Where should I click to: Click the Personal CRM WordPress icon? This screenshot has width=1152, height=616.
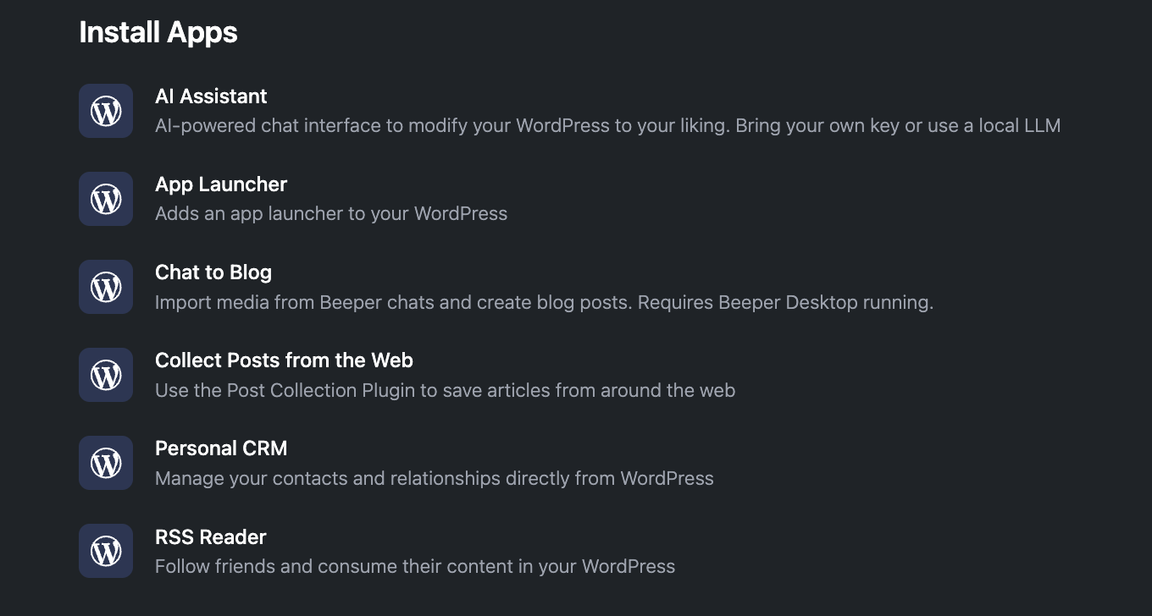pyautogui.click(x=105, y=463)
